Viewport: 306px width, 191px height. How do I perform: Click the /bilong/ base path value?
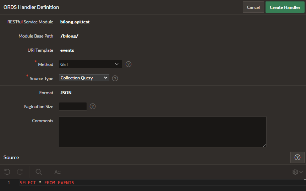(69, 36)
